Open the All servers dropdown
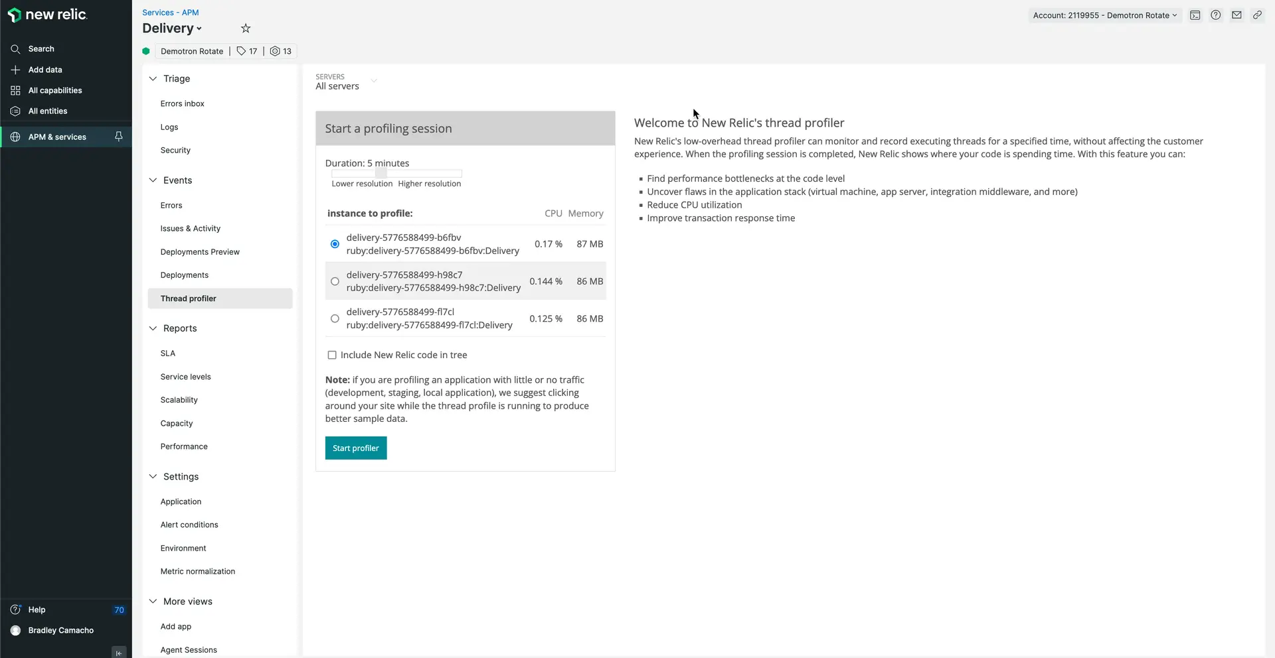The width and height of the screenshot is (1275, 658). (346, 82)
